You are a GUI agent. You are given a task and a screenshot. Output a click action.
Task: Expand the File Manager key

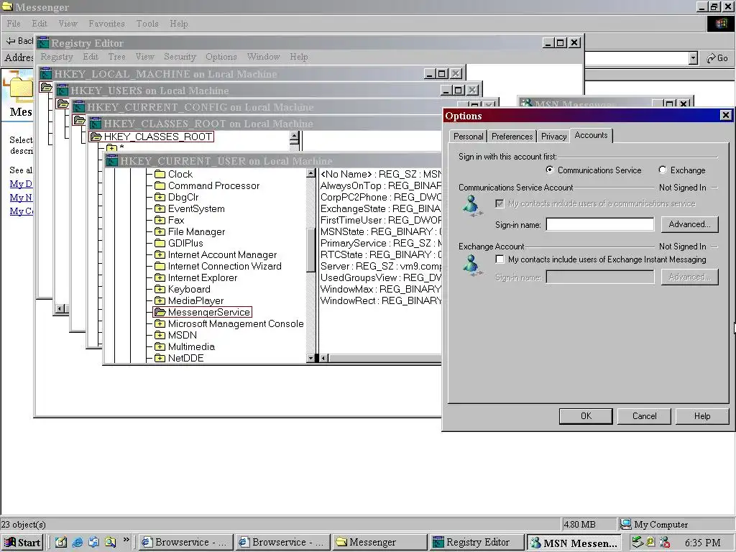[160, 232]
